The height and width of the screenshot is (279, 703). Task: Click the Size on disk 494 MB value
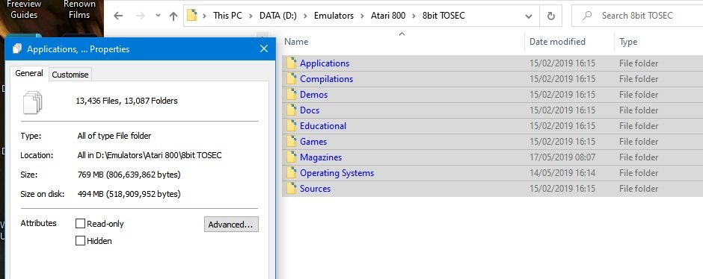click(x=129, y=194)
